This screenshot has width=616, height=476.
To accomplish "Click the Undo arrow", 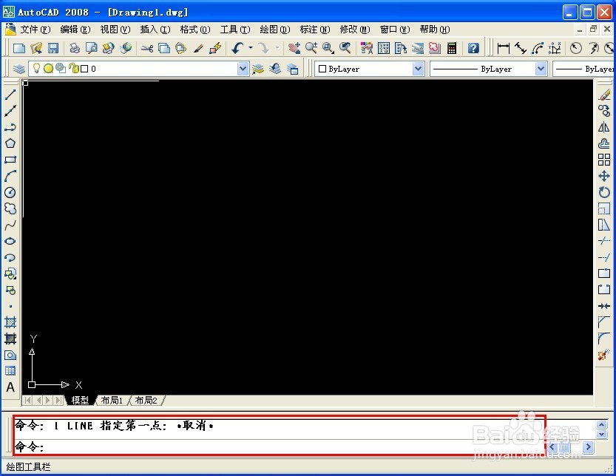I will (x=237, y=48).
